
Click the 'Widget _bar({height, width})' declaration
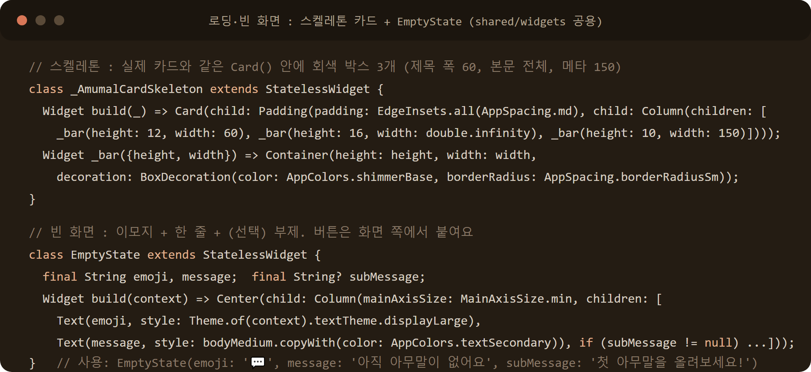pos(140,155)
